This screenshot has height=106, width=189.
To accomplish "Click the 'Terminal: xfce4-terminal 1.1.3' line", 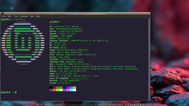I will pyautogui.click(x=66, y=59).
